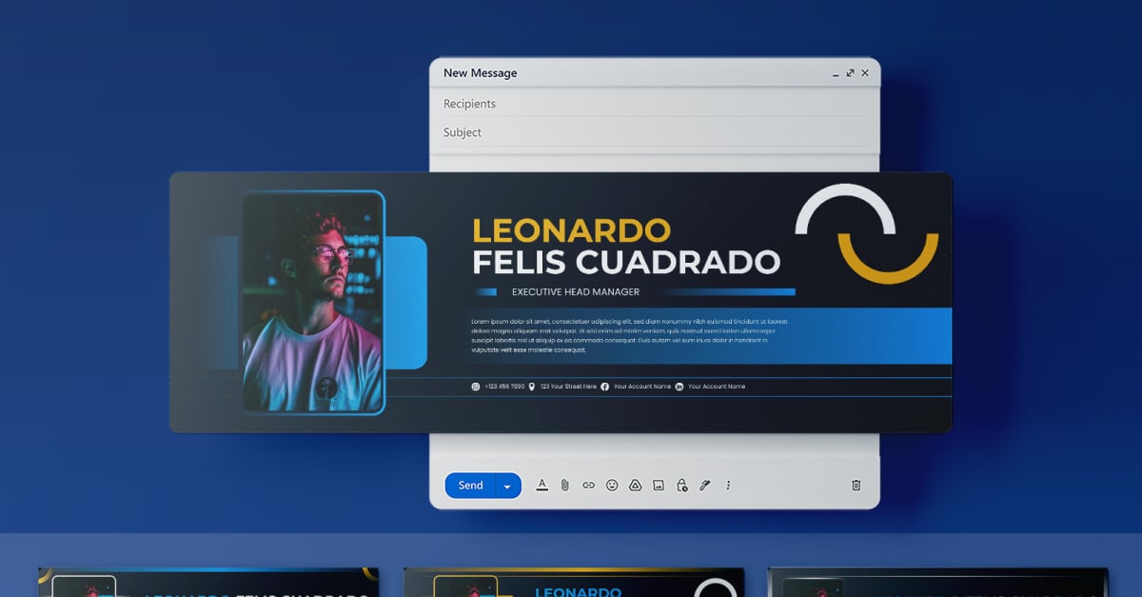
Task: Discard the draft with the trash icon
Action: (856, 485)
